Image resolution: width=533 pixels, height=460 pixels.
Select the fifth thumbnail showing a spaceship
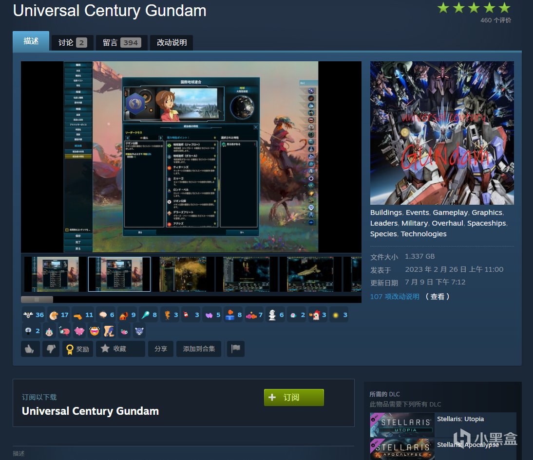(x=311, y=274)
